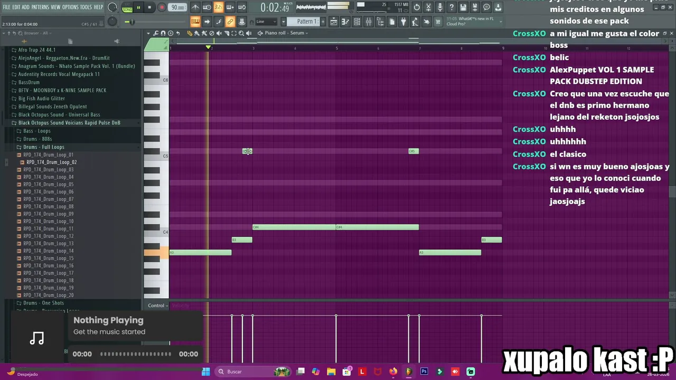Select the slice tool in piano roll
The height and width of the screenshot is (380, 676).
coord(227,33)
